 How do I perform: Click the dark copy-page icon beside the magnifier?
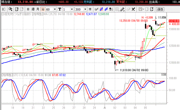tap(17, 9)
